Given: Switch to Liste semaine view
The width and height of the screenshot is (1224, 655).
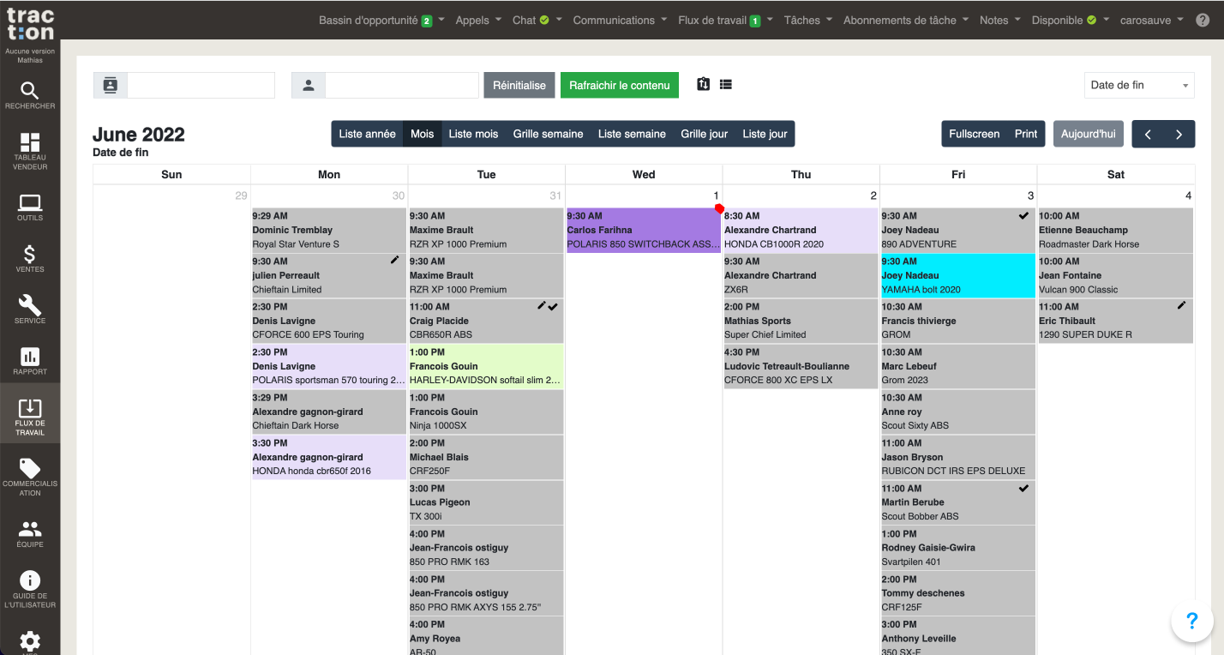Looking at the screenshot, I should [x=632, y=134].
